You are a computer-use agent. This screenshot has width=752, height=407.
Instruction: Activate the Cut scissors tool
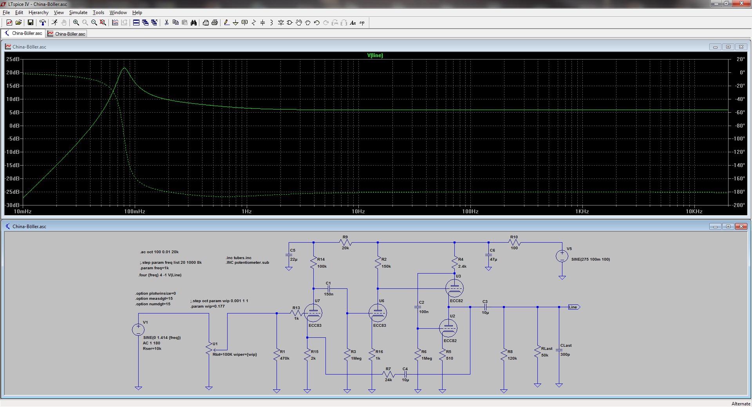point(166,23)
